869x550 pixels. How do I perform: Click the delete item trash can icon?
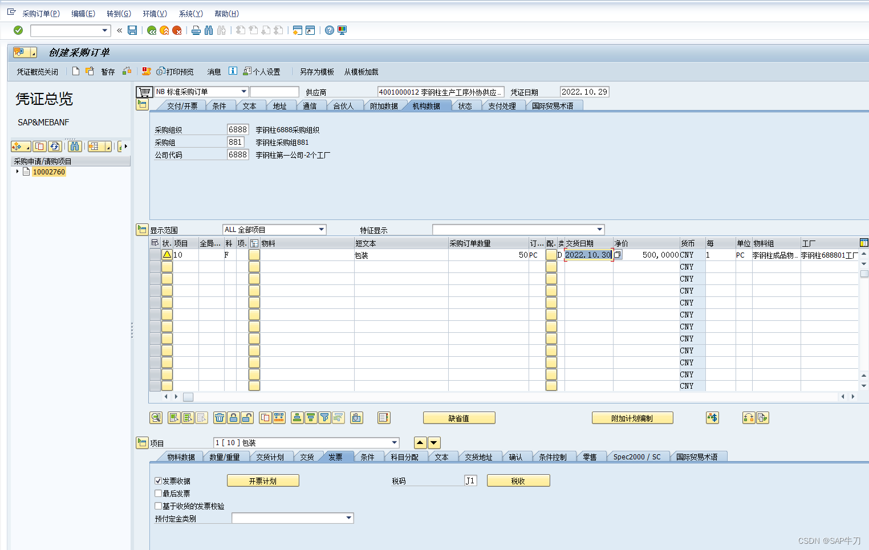[220, 418]
